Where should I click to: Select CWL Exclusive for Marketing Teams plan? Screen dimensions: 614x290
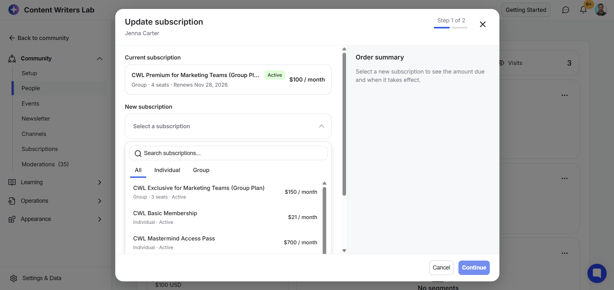click(225, 192)
